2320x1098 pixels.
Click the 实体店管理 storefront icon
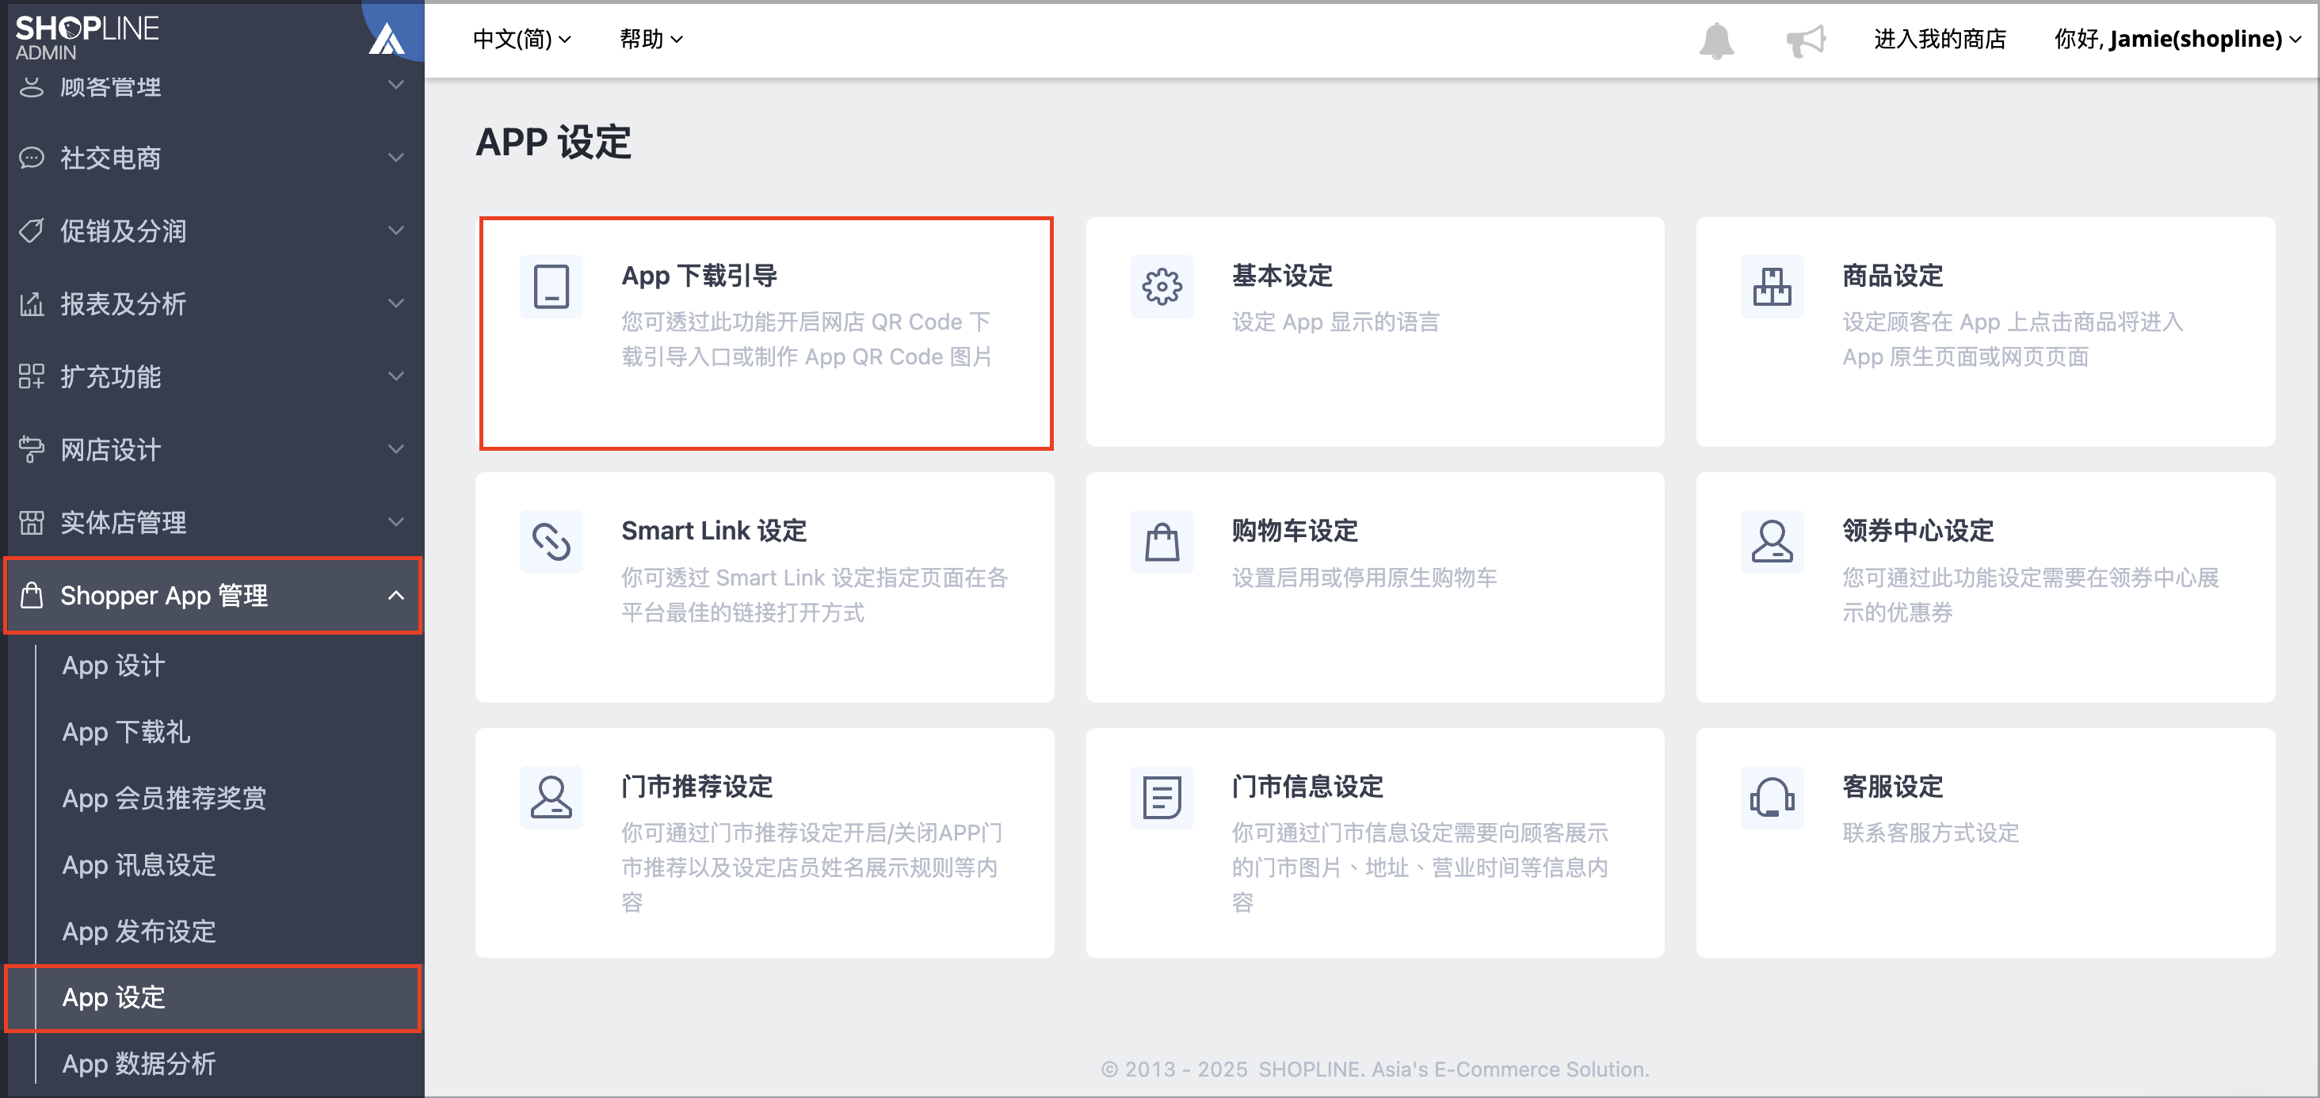(32, 522)
